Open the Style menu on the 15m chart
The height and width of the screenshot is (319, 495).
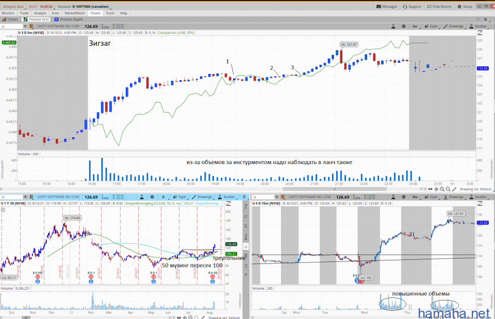pyautogui.click(x=431, y=197)
